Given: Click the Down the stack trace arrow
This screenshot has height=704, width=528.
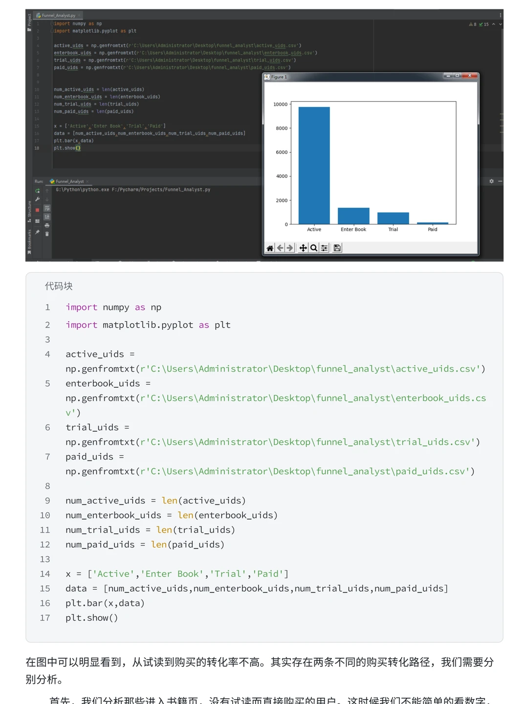Looking at the screenshot, I should pyautogui.click(x=47, y=199).
